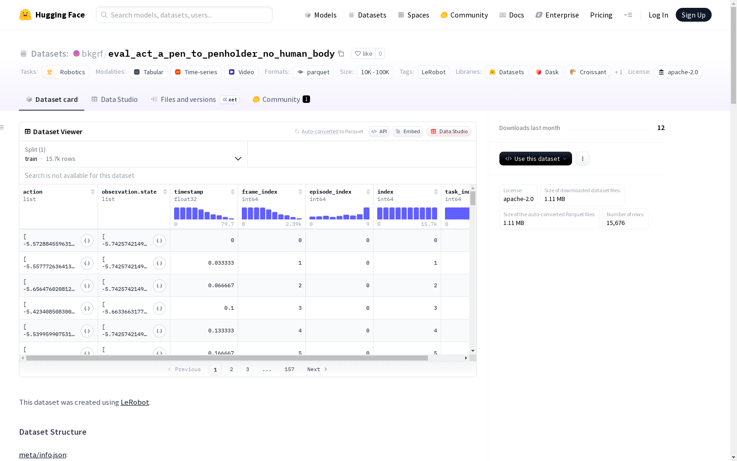Screen dimensions: 737x461
Task: Click the bkgrf user avatar
Action: [76, 53]
